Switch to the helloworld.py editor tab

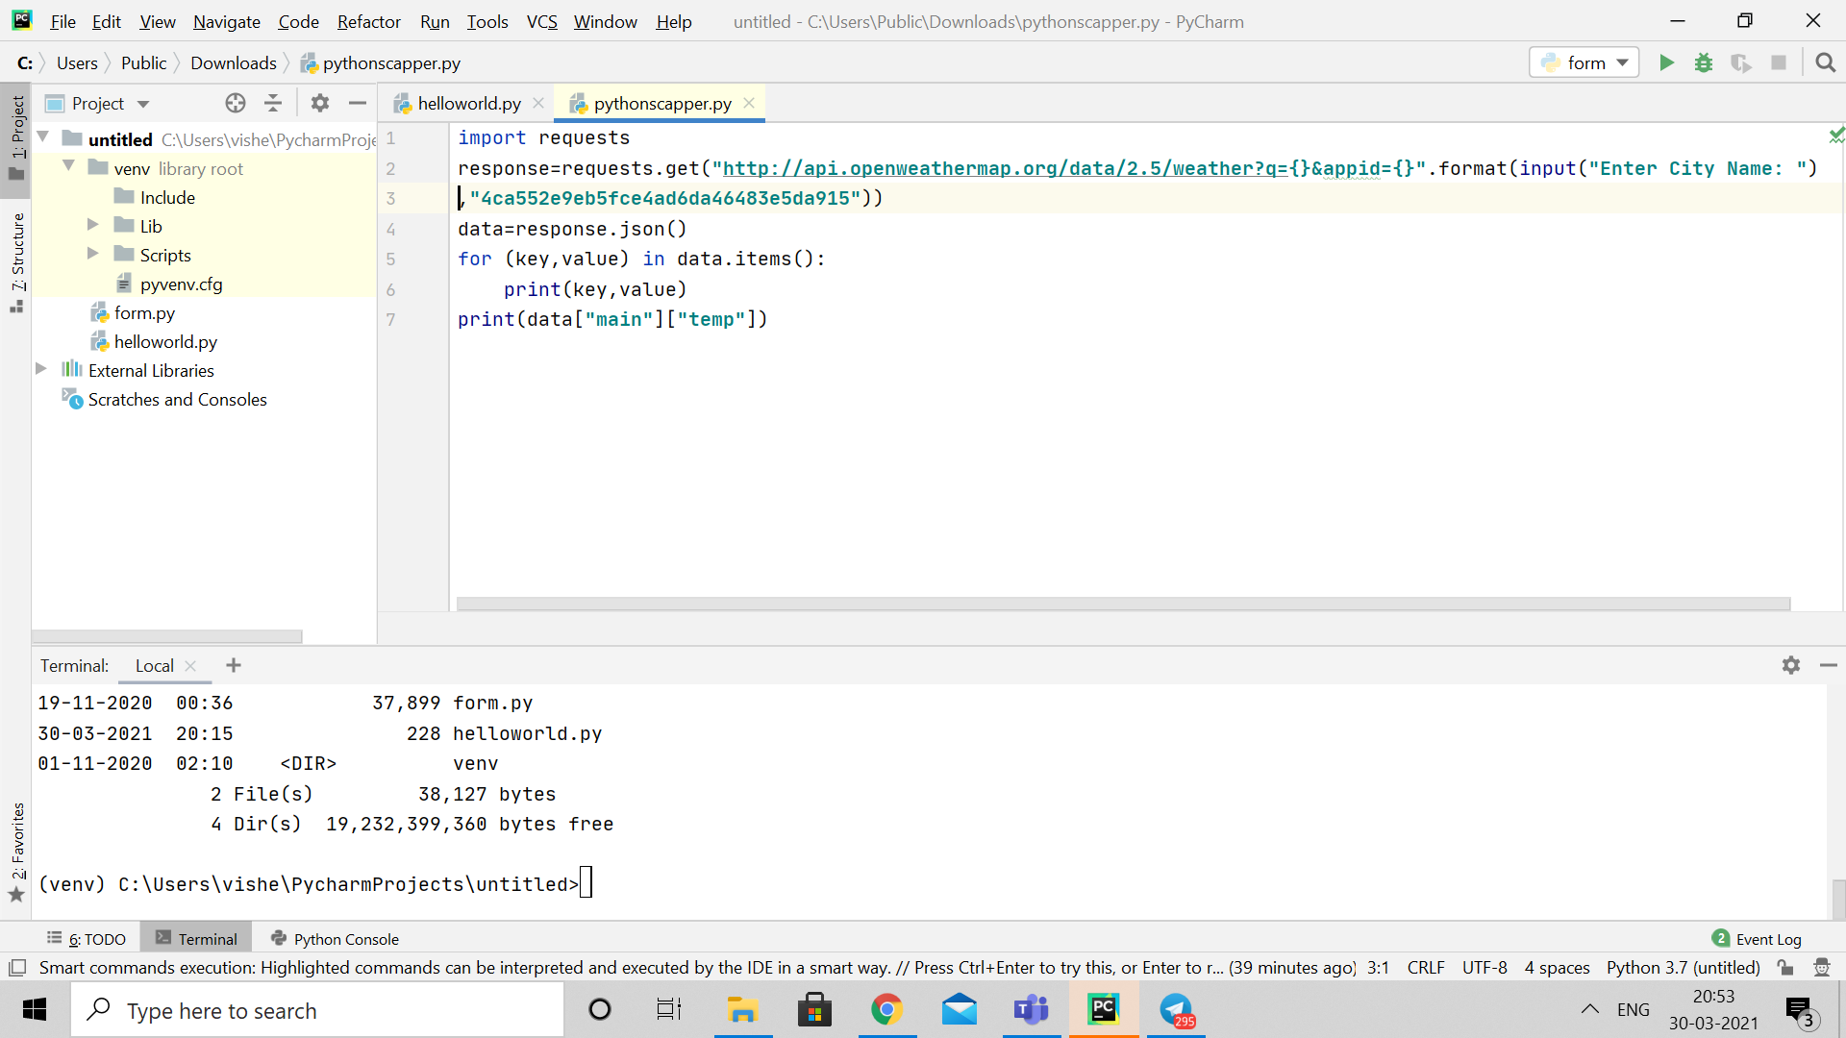(468, 103)
